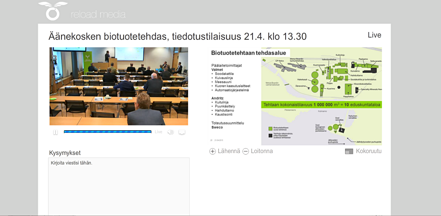Click the Kokoruutu fullscreen icon

point(349,151)
